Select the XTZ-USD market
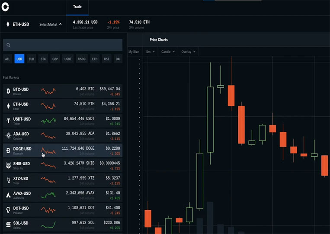This screenshot has width=330, height=234. click(63, 180)
